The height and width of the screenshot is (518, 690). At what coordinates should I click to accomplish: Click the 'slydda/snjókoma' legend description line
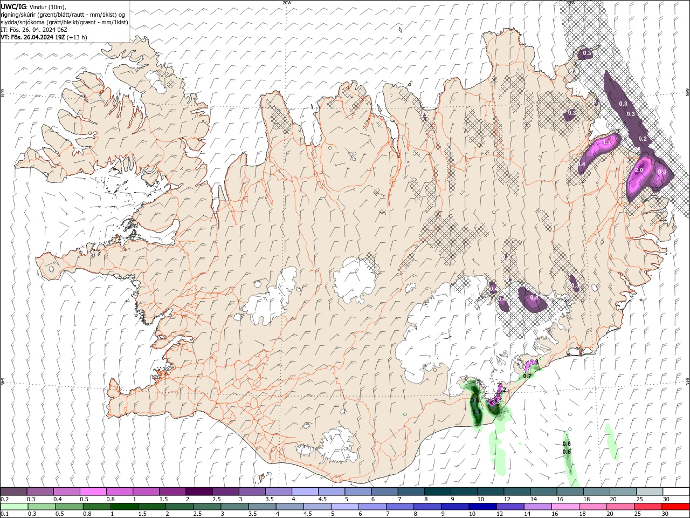tap(64, 22)
